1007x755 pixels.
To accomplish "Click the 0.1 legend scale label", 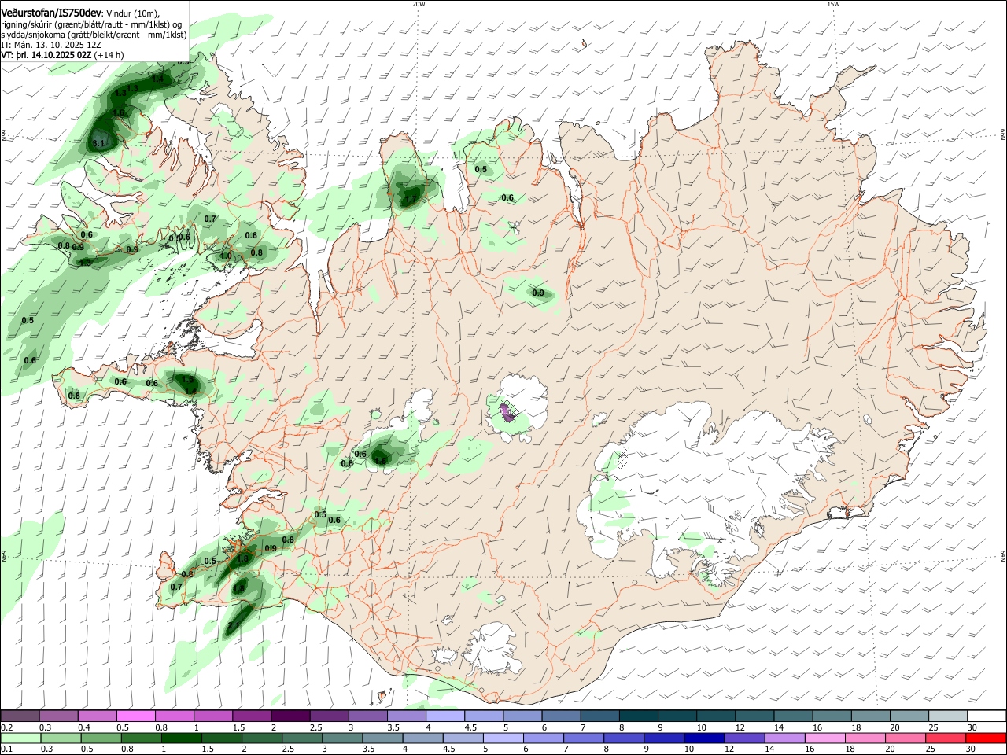I will 6,749.
